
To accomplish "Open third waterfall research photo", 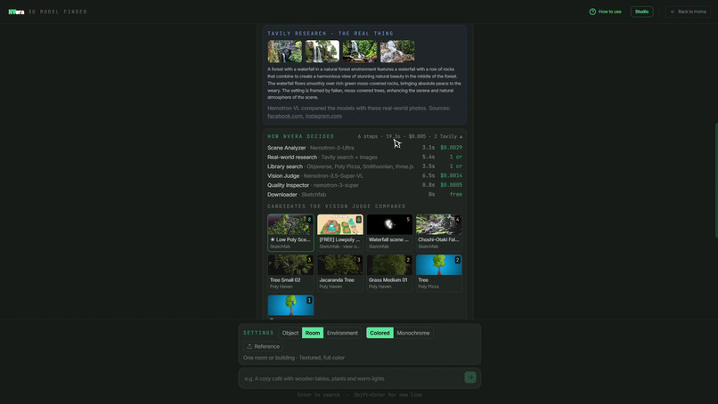I will point(360,52).
